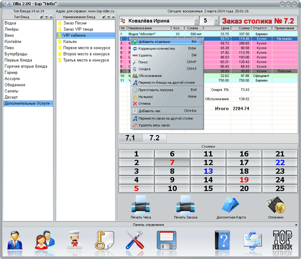
Task: Collapse the Панель управления panel arrow
Action: coord(296,225)
